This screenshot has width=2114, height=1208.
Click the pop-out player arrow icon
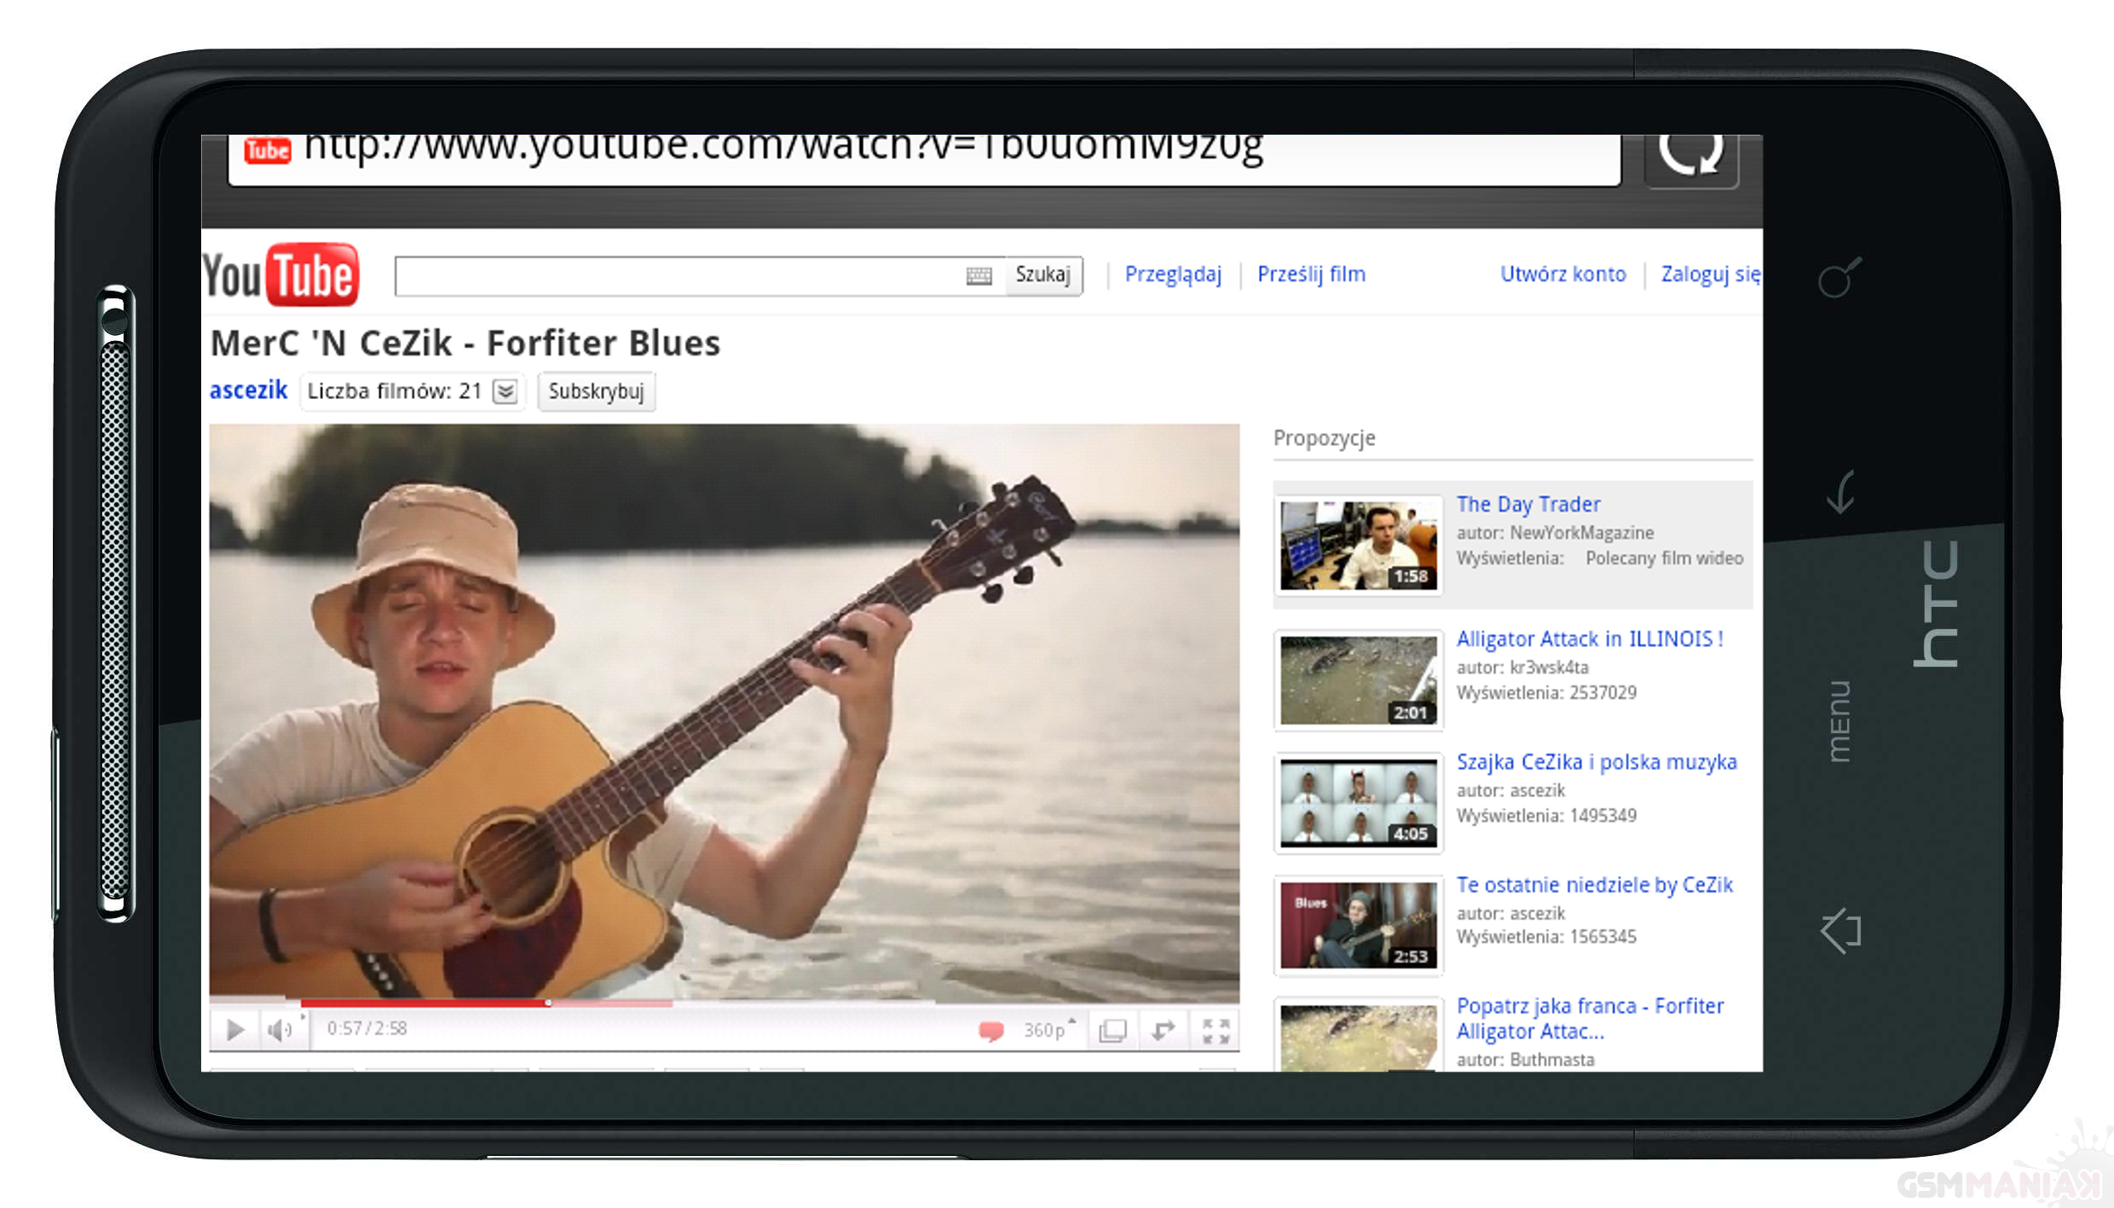(x=1164, y=1030)
